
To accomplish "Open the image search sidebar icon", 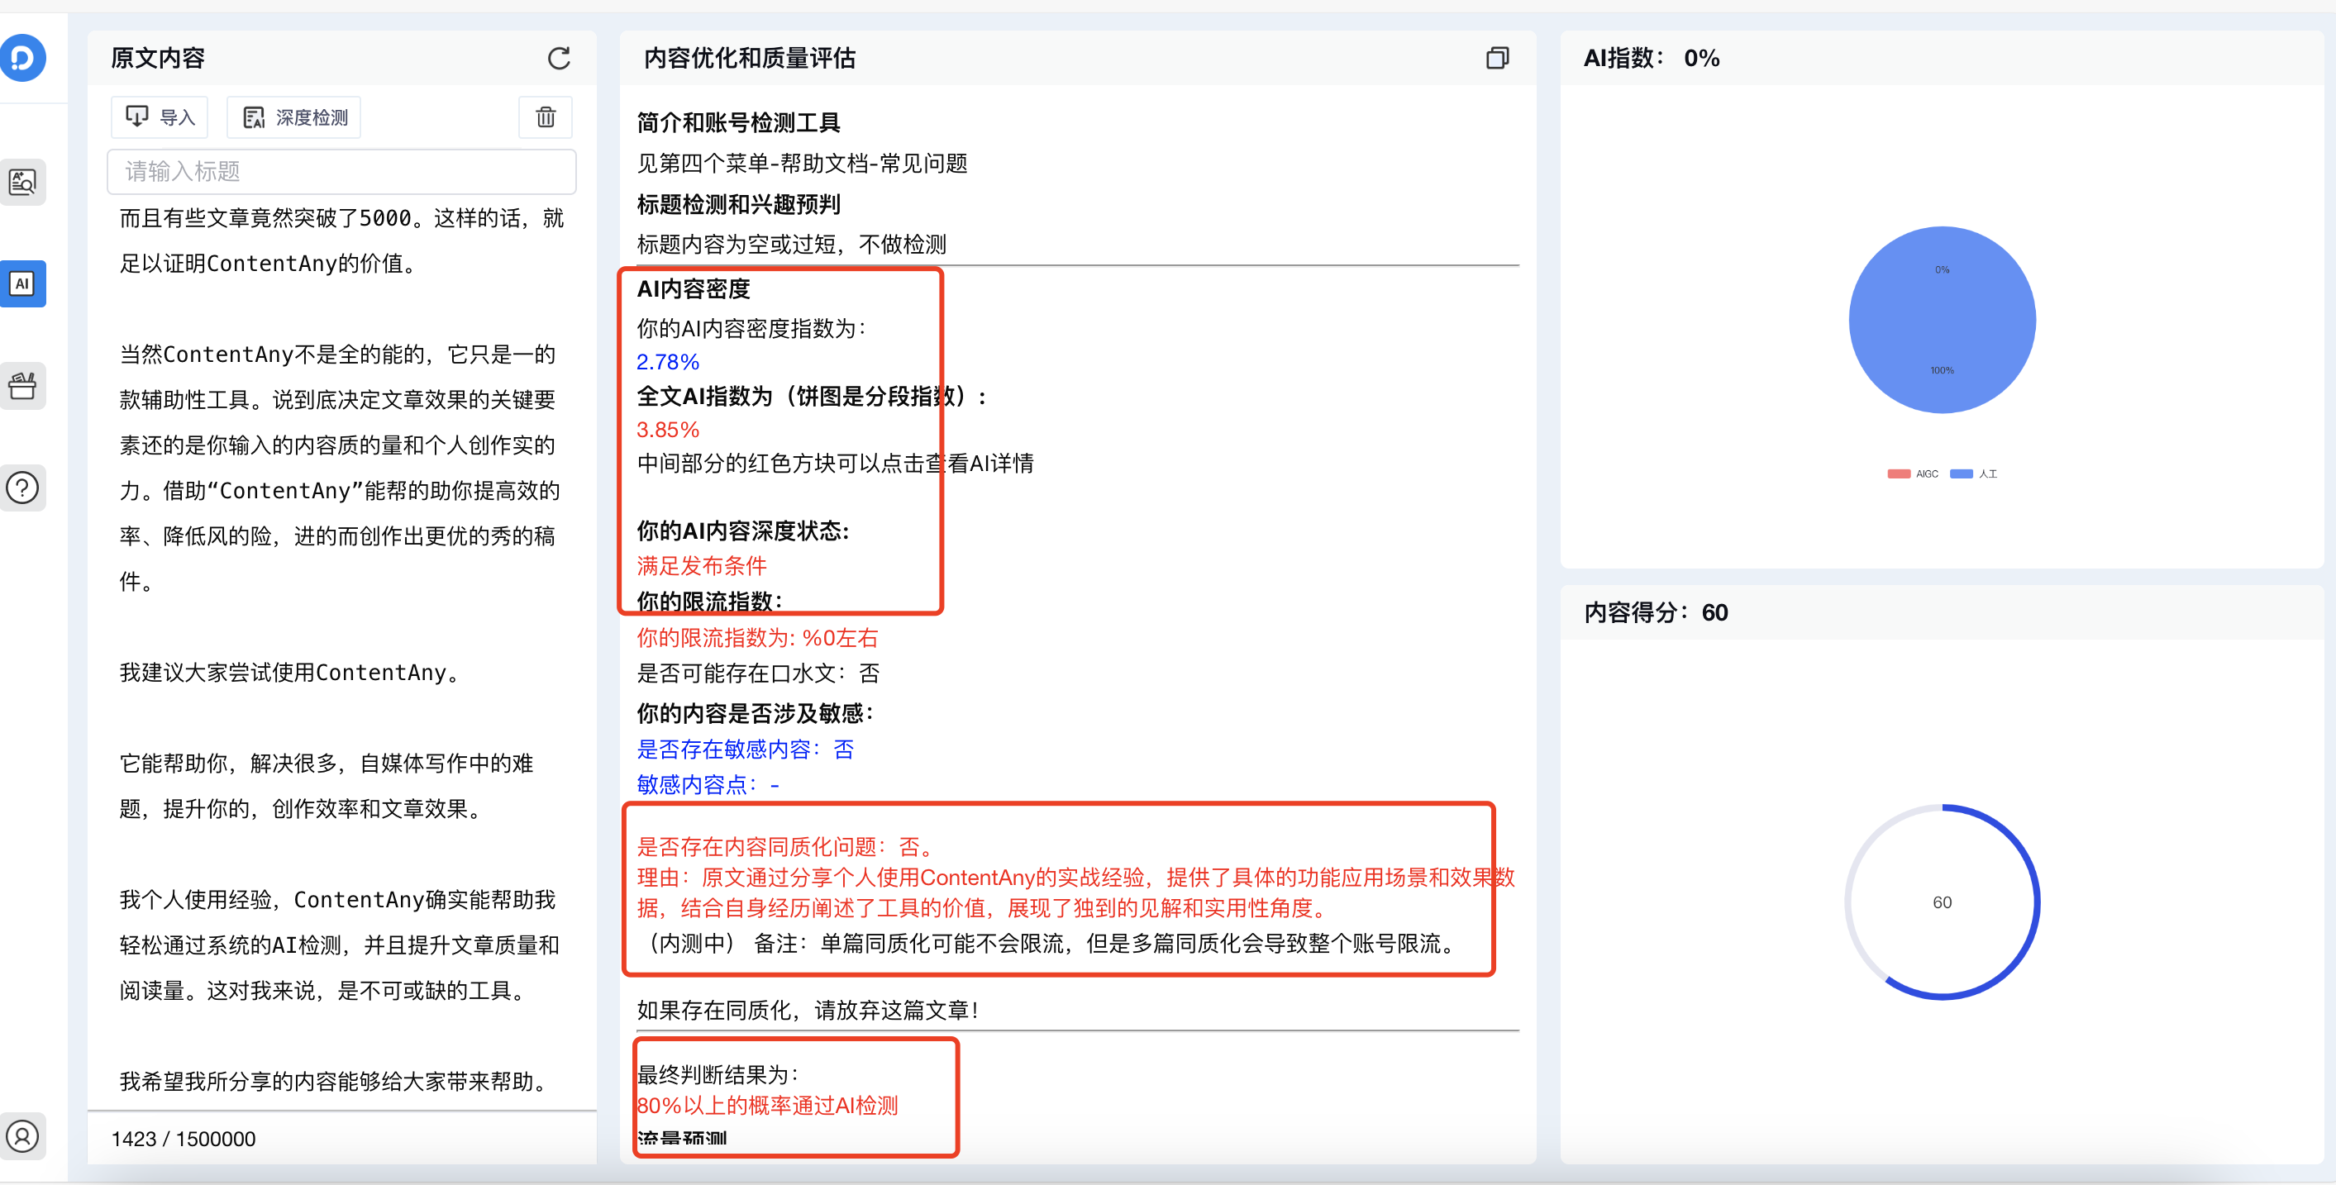I will coord(22,183).
